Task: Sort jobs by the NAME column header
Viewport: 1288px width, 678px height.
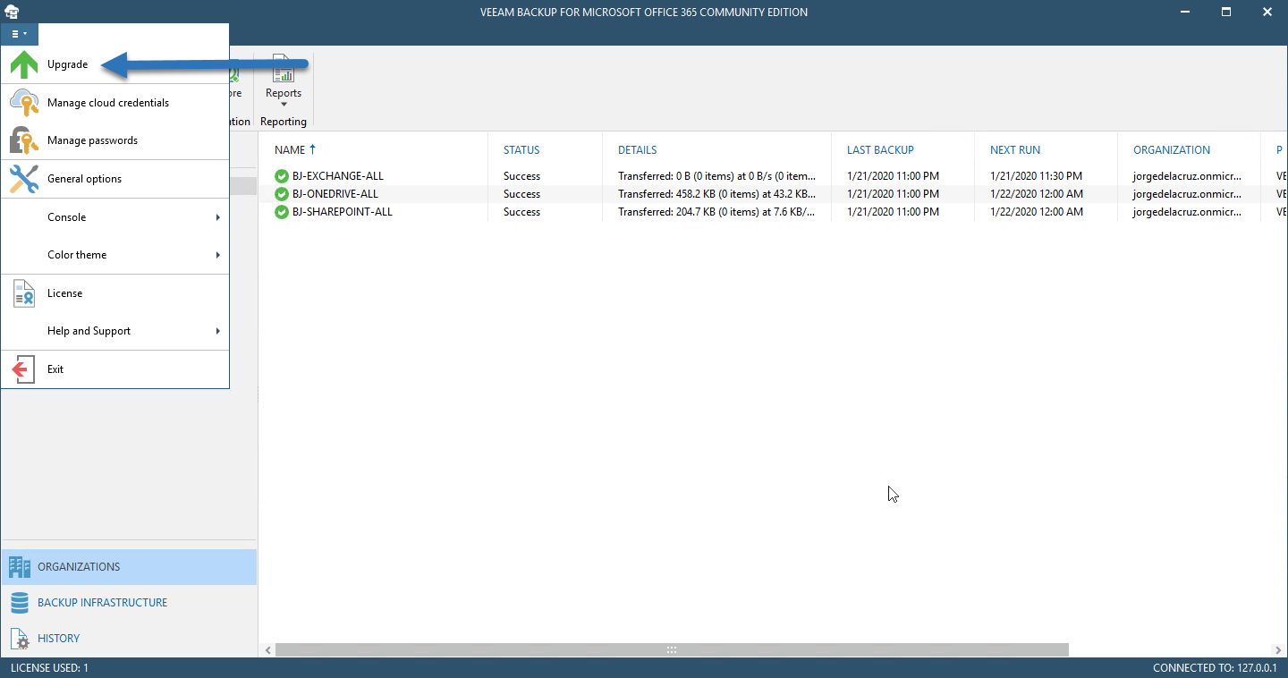Action: [290, 150]
